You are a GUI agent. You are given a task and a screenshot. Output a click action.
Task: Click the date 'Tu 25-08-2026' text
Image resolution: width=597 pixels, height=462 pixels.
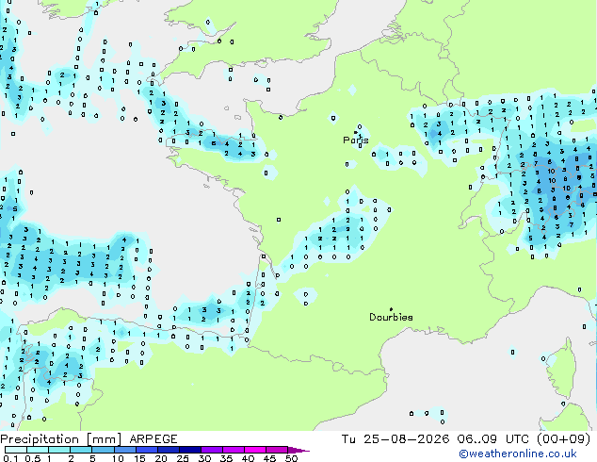coord(395,439)
